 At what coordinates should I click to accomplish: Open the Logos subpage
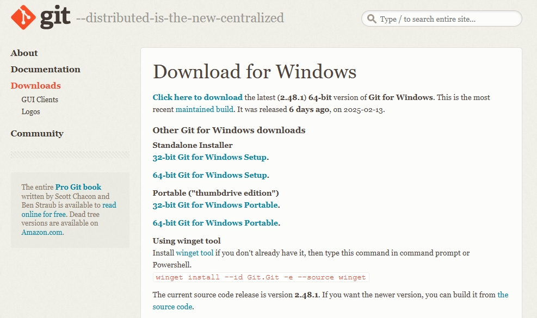coord(31,111)
